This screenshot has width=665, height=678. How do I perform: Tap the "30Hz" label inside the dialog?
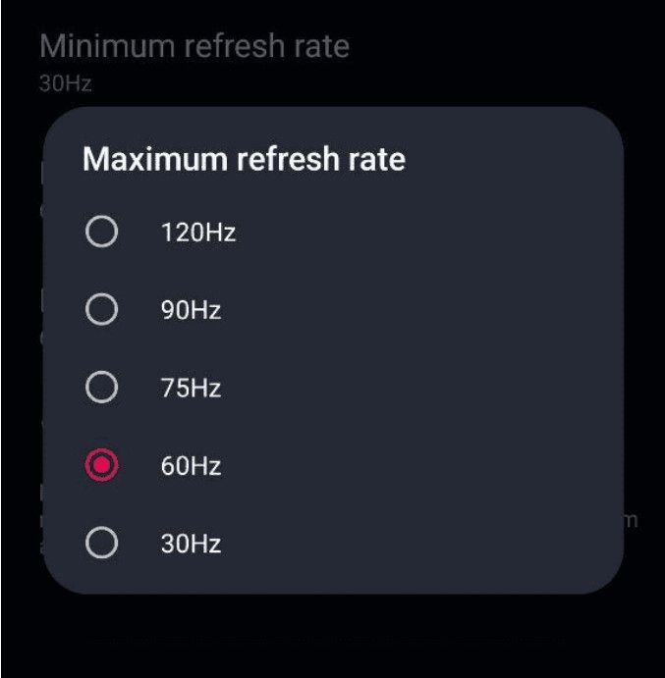click(191, 544)
